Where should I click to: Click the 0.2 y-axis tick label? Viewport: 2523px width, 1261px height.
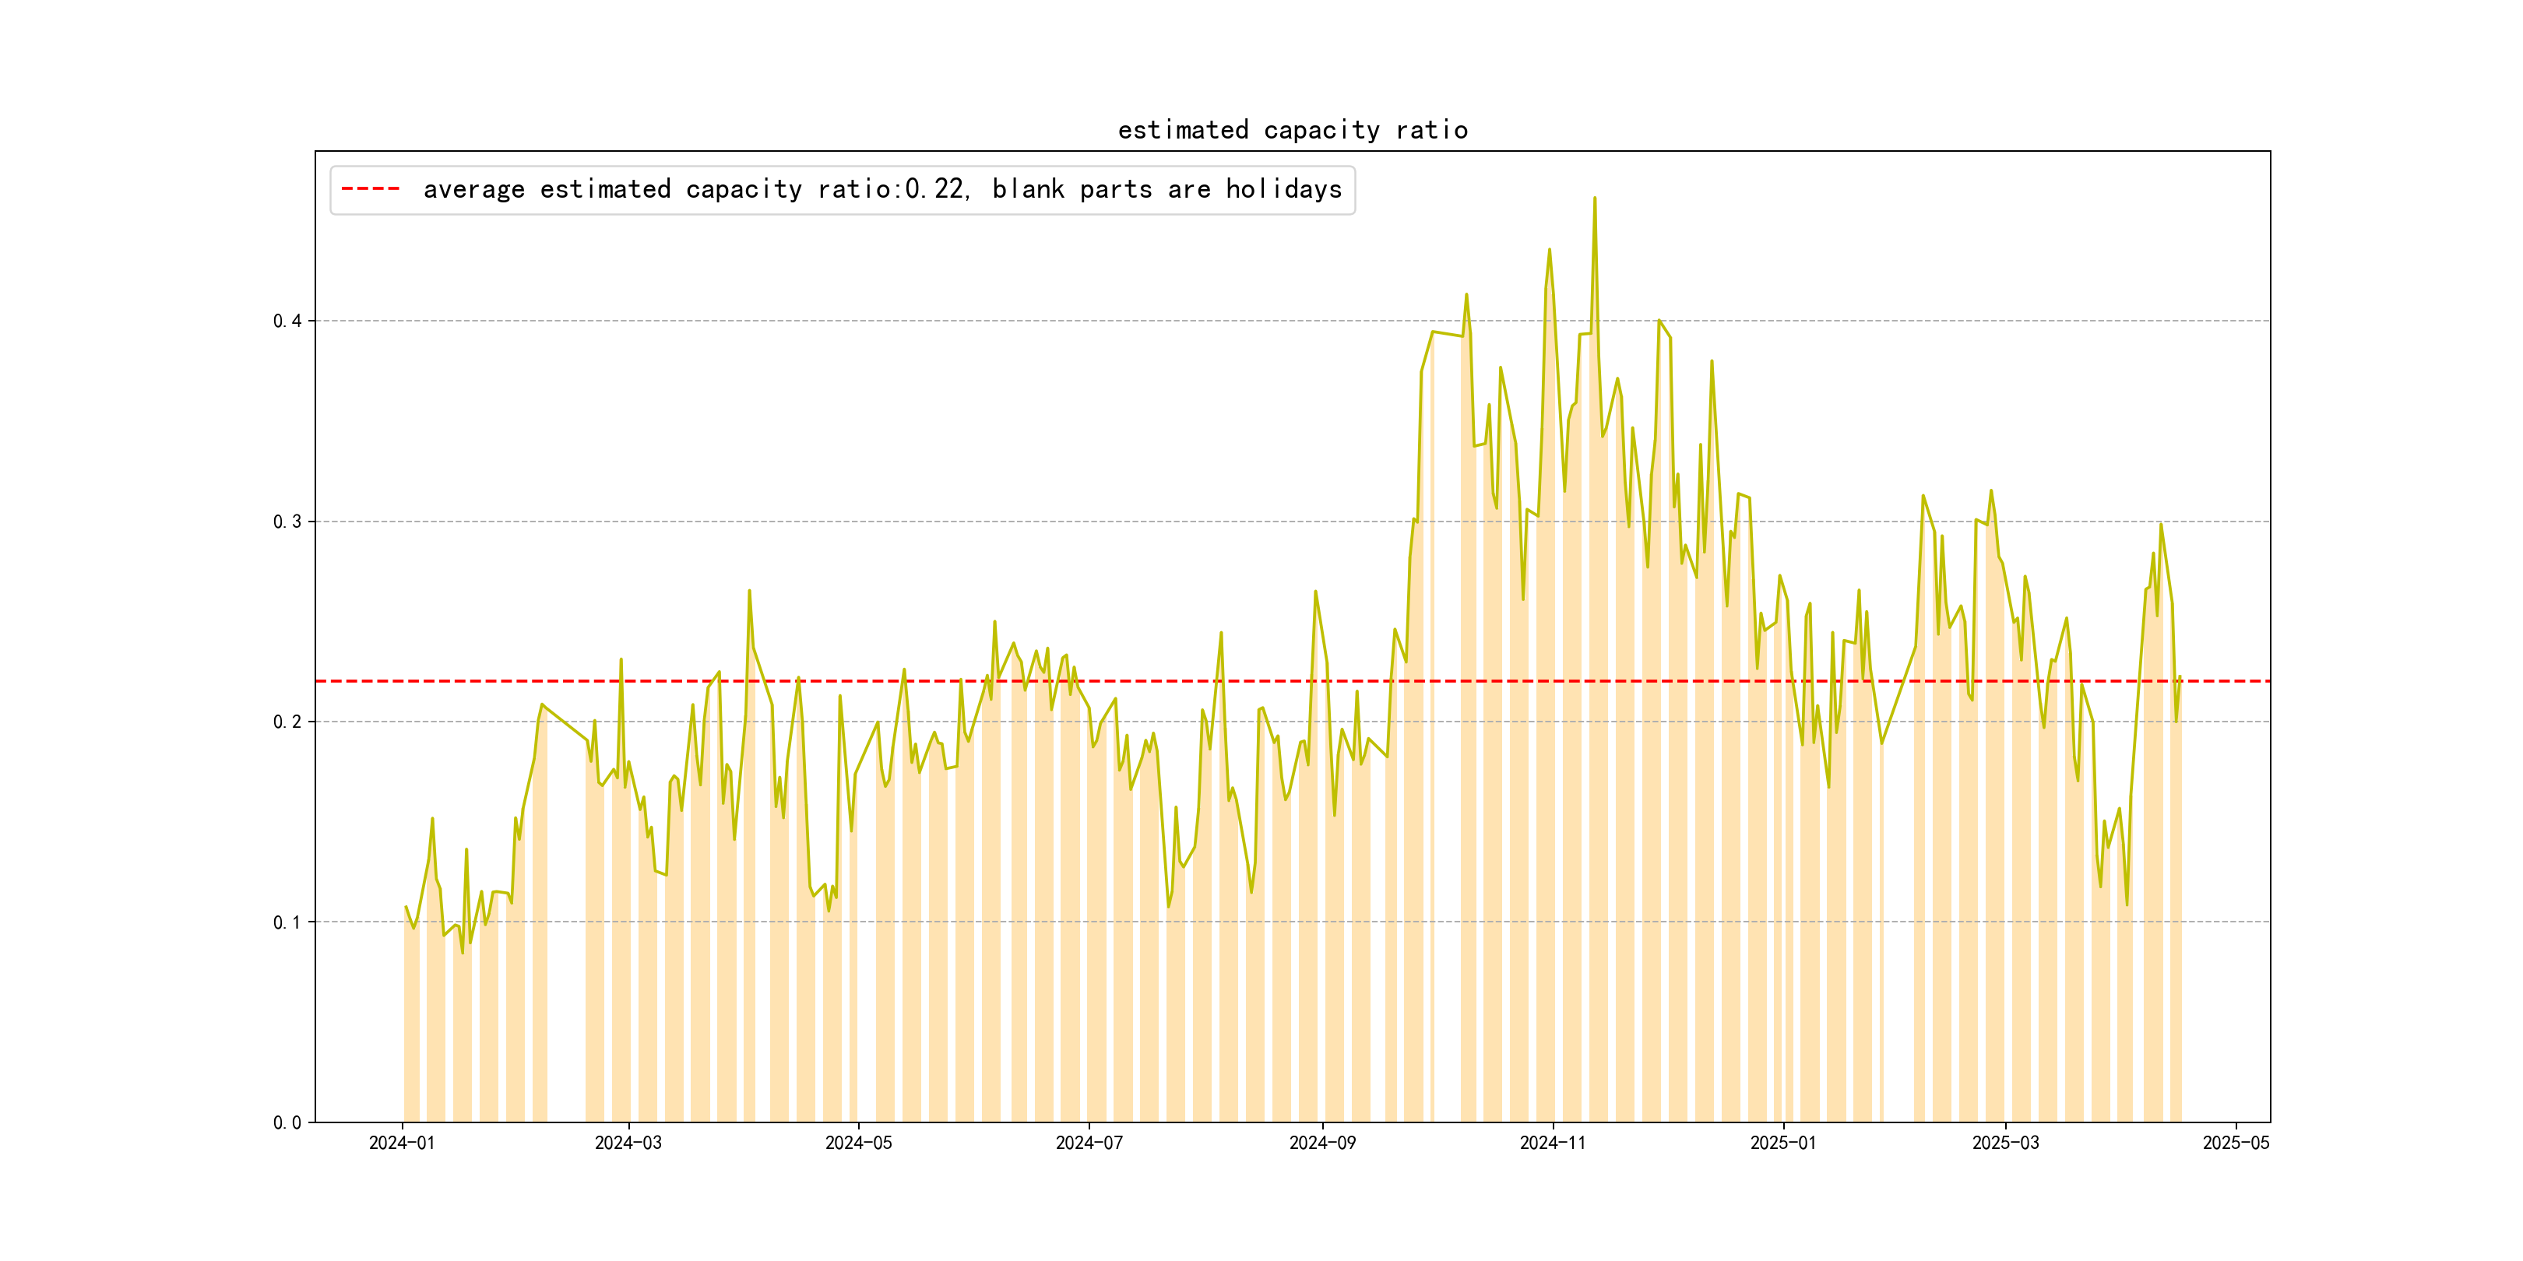(287, 722)
